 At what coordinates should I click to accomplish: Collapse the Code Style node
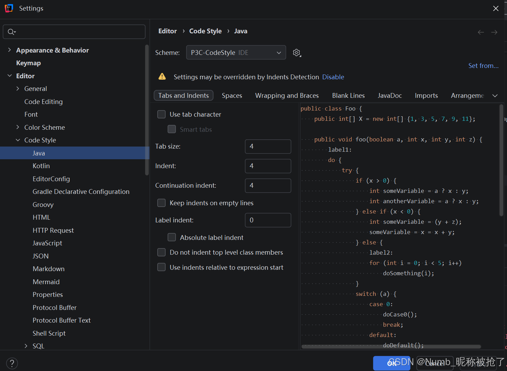click(x=18, y=140)
